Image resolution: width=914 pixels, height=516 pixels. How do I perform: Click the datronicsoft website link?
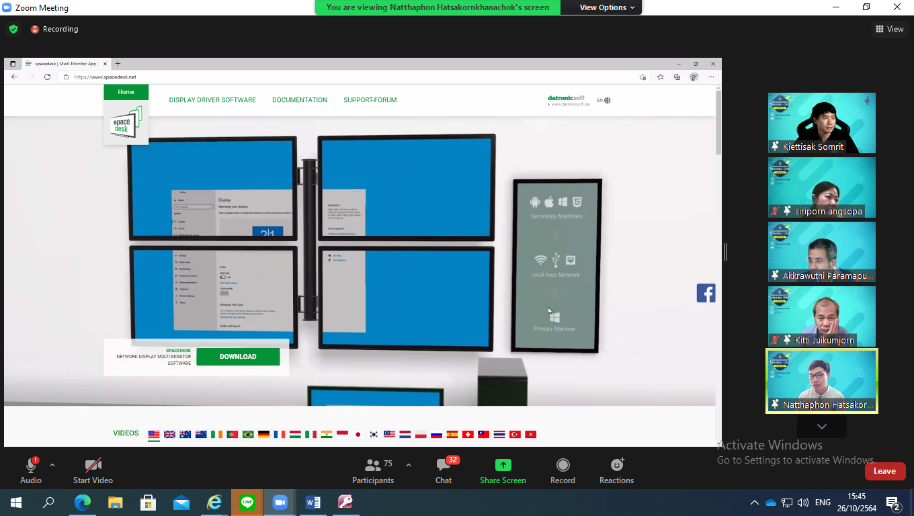tap(569, 101)
